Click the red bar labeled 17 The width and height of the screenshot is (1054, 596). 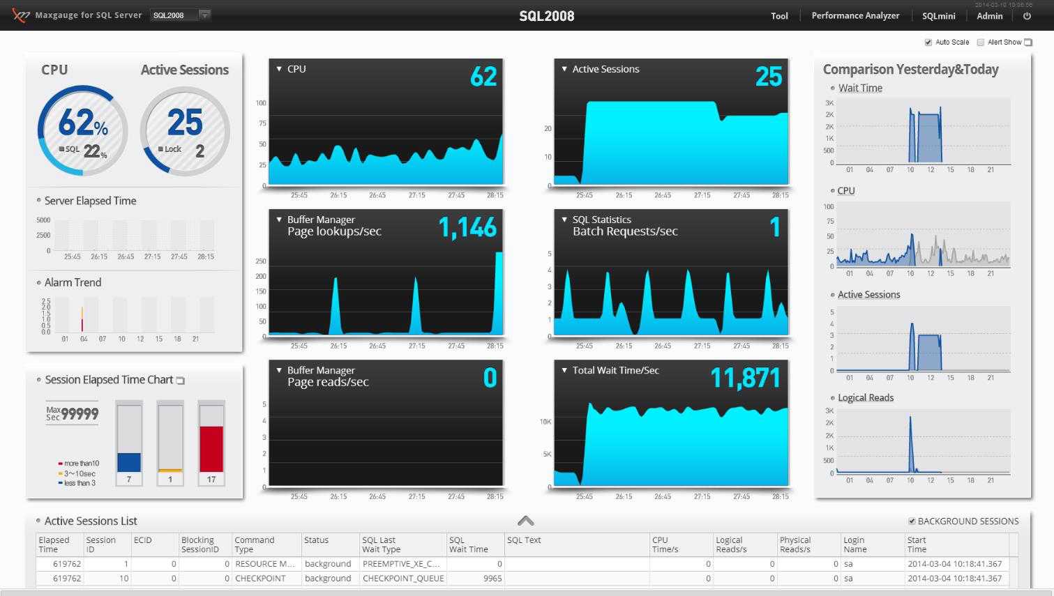(x=211, y=449)
